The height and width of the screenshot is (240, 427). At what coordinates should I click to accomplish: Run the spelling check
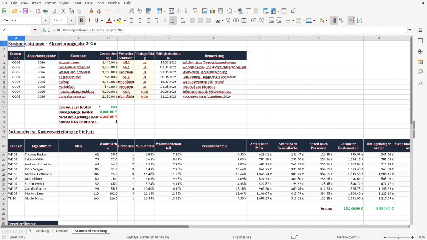tap(139, 11)
